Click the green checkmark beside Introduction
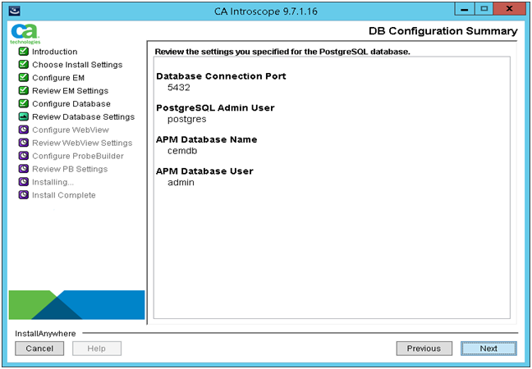Screen dimensions: 532x369 [x=24, y=52]
